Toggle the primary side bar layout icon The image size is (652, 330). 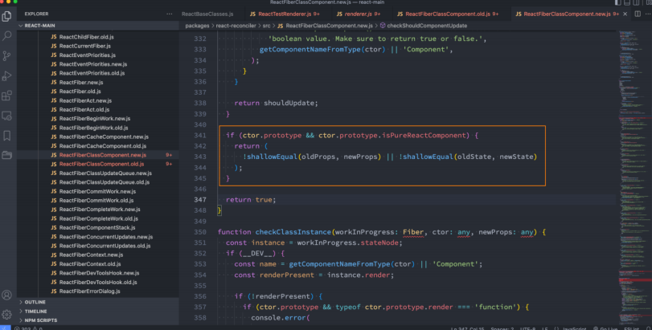point(618,2)
